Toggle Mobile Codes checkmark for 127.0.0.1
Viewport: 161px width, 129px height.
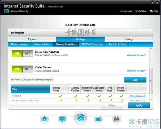point(61,96)
